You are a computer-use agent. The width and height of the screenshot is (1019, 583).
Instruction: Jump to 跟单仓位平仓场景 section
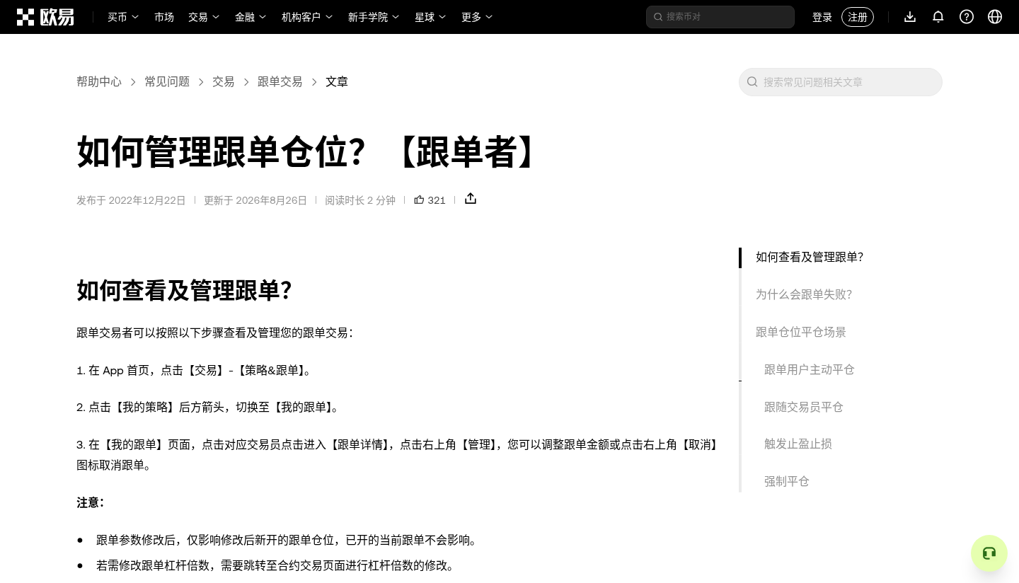tap(801, 332)
